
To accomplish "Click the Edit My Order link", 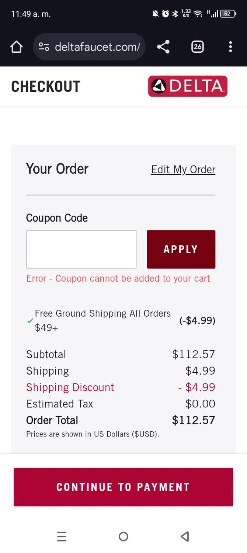I will [x=183, y=170].
